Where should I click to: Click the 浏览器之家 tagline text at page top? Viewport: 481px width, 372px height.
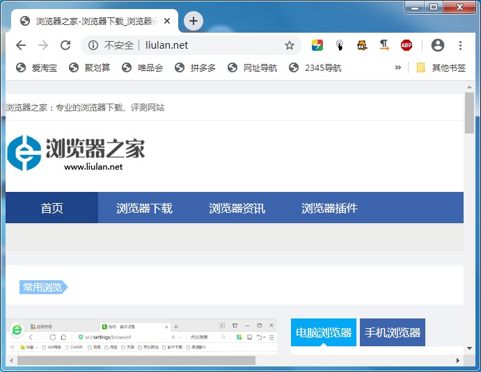85,108
